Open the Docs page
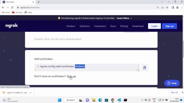Viewport: 184px width, 103px height. (113, 26)
